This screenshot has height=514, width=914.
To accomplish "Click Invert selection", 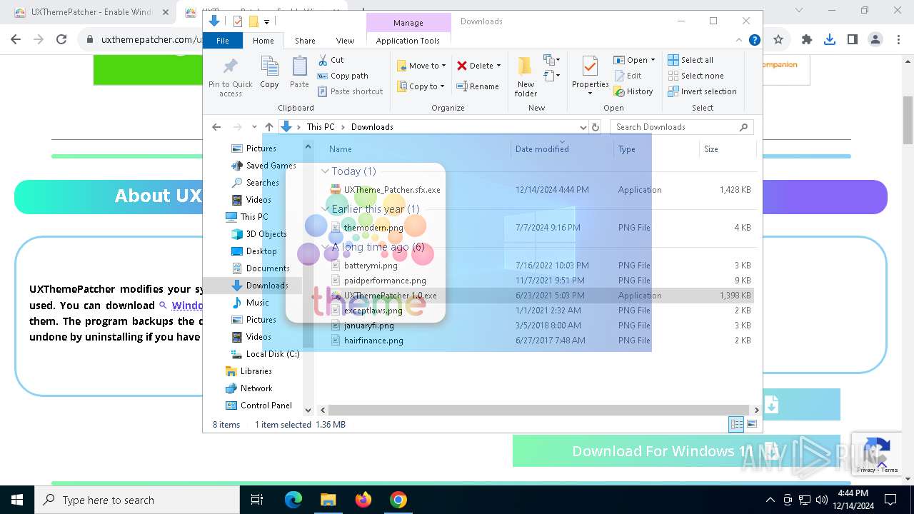I will (x=702, y=91).
